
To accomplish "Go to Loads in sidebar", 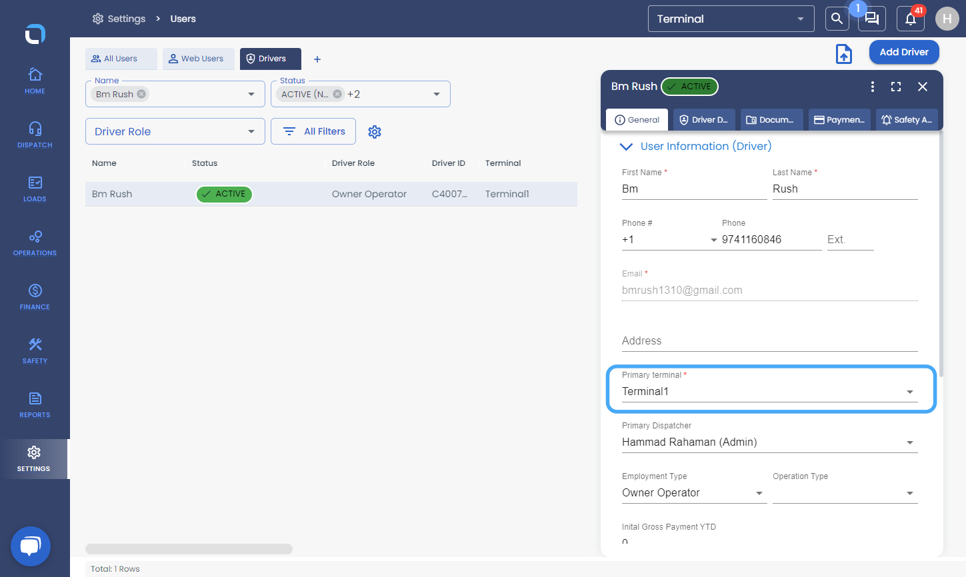I will click(35, 189).
